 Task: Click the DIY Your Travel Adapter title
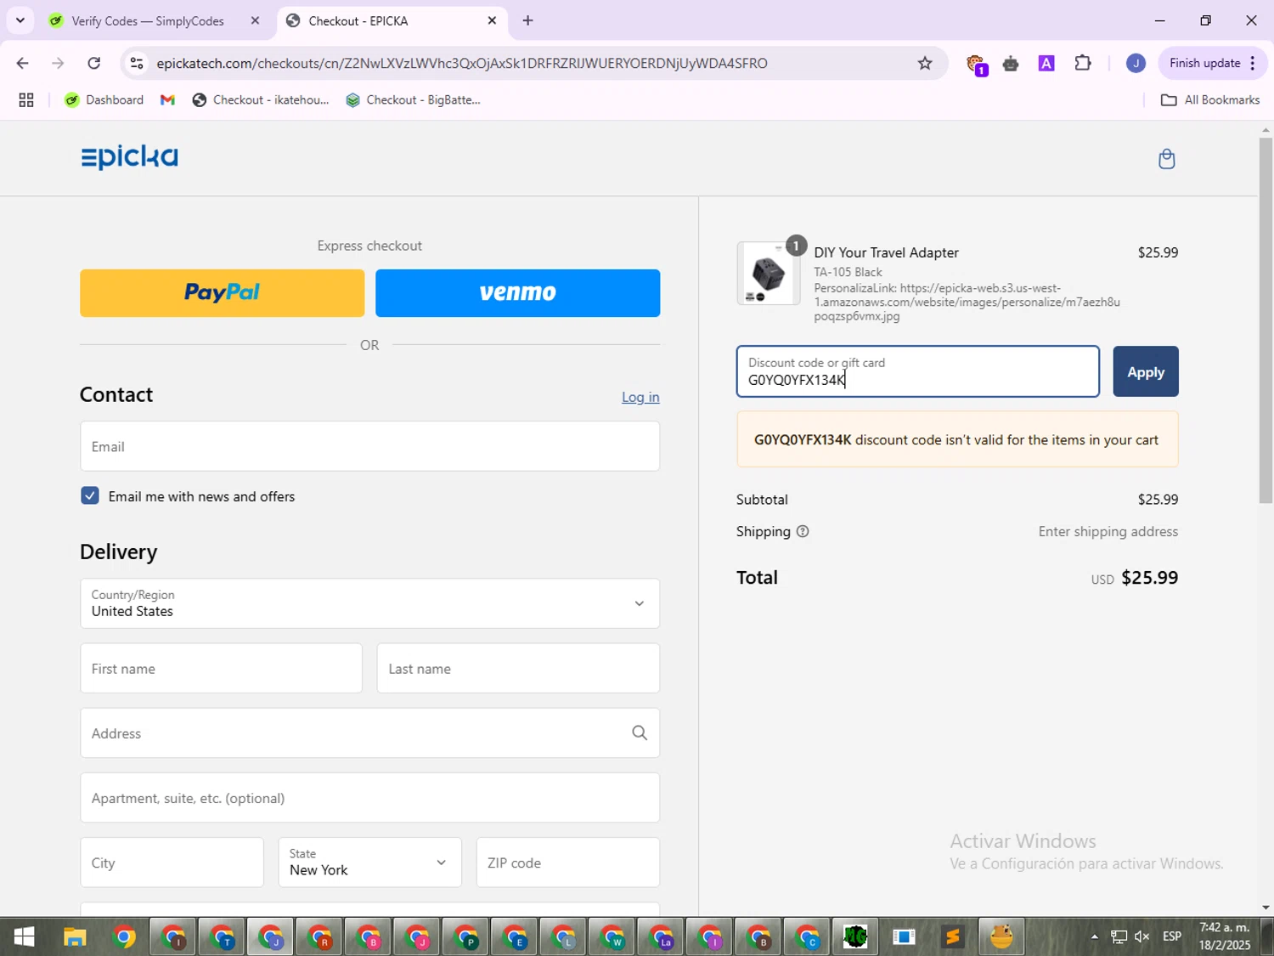(886, 252)
